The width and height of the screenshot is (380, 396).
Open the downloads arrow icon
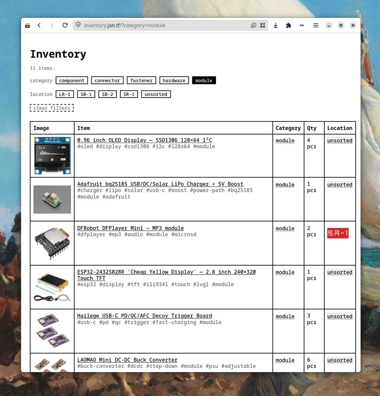pyautogui.click(x=275, y=25)
